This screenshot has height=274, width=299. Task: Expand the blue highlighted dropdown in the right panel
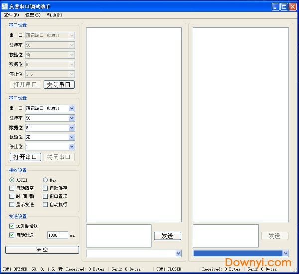pos(285,253)
